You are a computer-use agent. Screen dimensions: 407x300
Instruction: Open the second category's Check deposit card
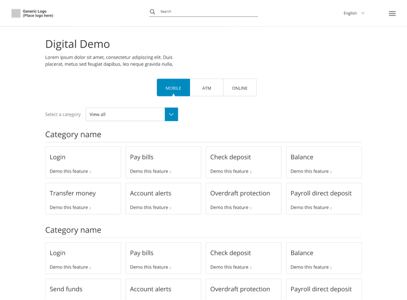pyautogui.click(x=243, y=258)
